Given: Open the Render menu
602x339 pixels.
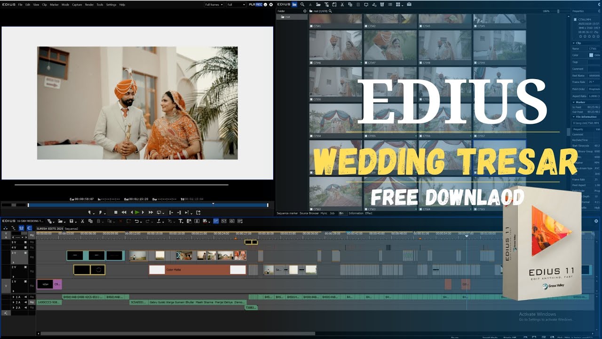Looking at the screenshot, I should 89,4.
